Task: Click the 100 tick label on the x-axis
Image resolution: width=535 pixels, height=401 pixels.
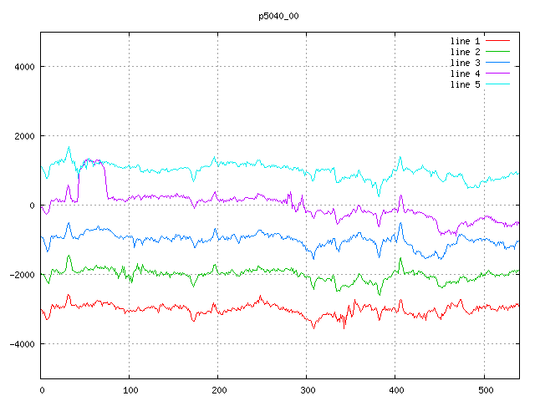Action: (x=130, y=389)
